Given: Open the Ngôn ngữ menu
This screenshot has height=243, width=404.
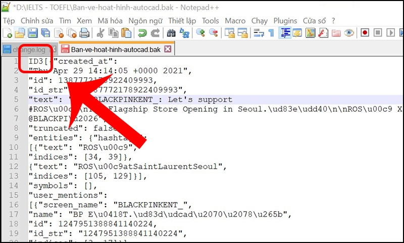Looking at the screenshot, I should click(x=145, y=21).
